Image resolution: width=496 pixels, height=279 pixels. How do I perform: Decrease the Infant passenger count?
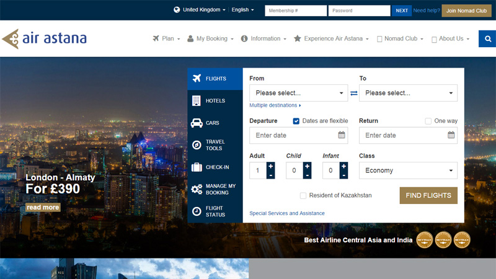(x=344, y=175)
